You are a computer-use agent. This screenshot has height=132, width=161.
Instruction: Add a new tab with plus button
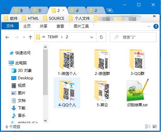tap(110, 10)
